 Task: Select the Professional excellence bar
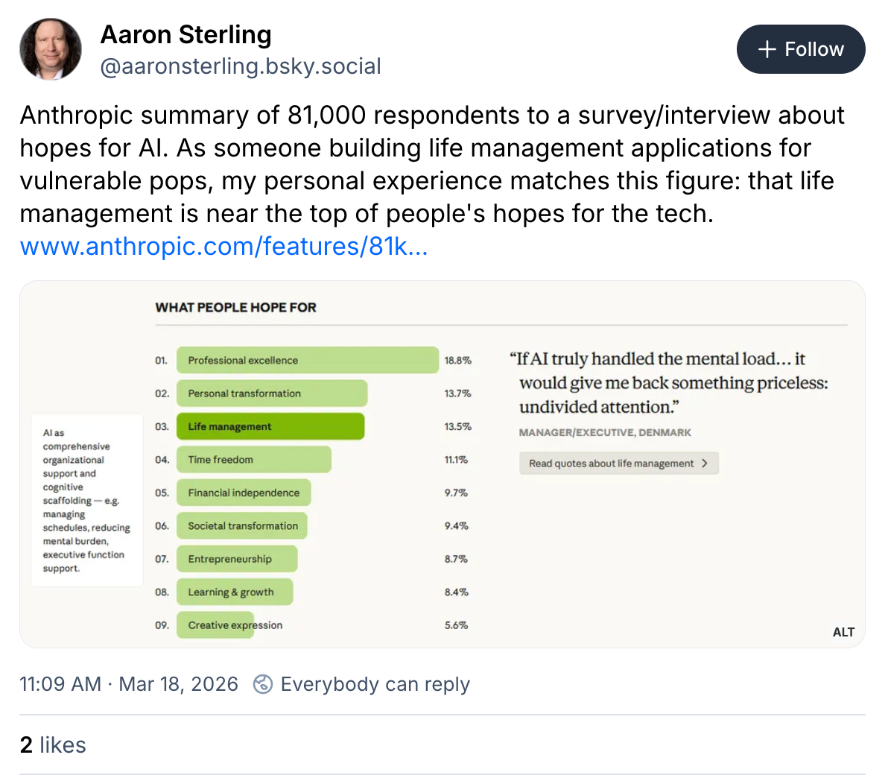pos(307,360)
